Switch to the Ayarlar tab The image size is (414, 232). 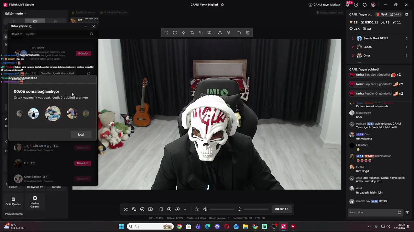pyautogui.click(x=31, y=34)
